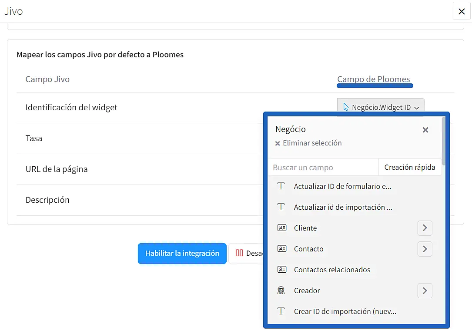Expand the Creador submenu arrow

coord(425,290)
